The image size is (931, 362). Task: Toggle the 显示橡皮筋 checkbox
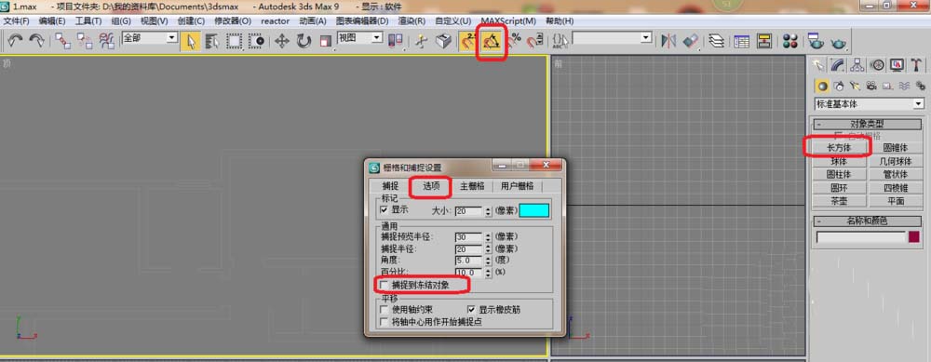pos(471,310)
